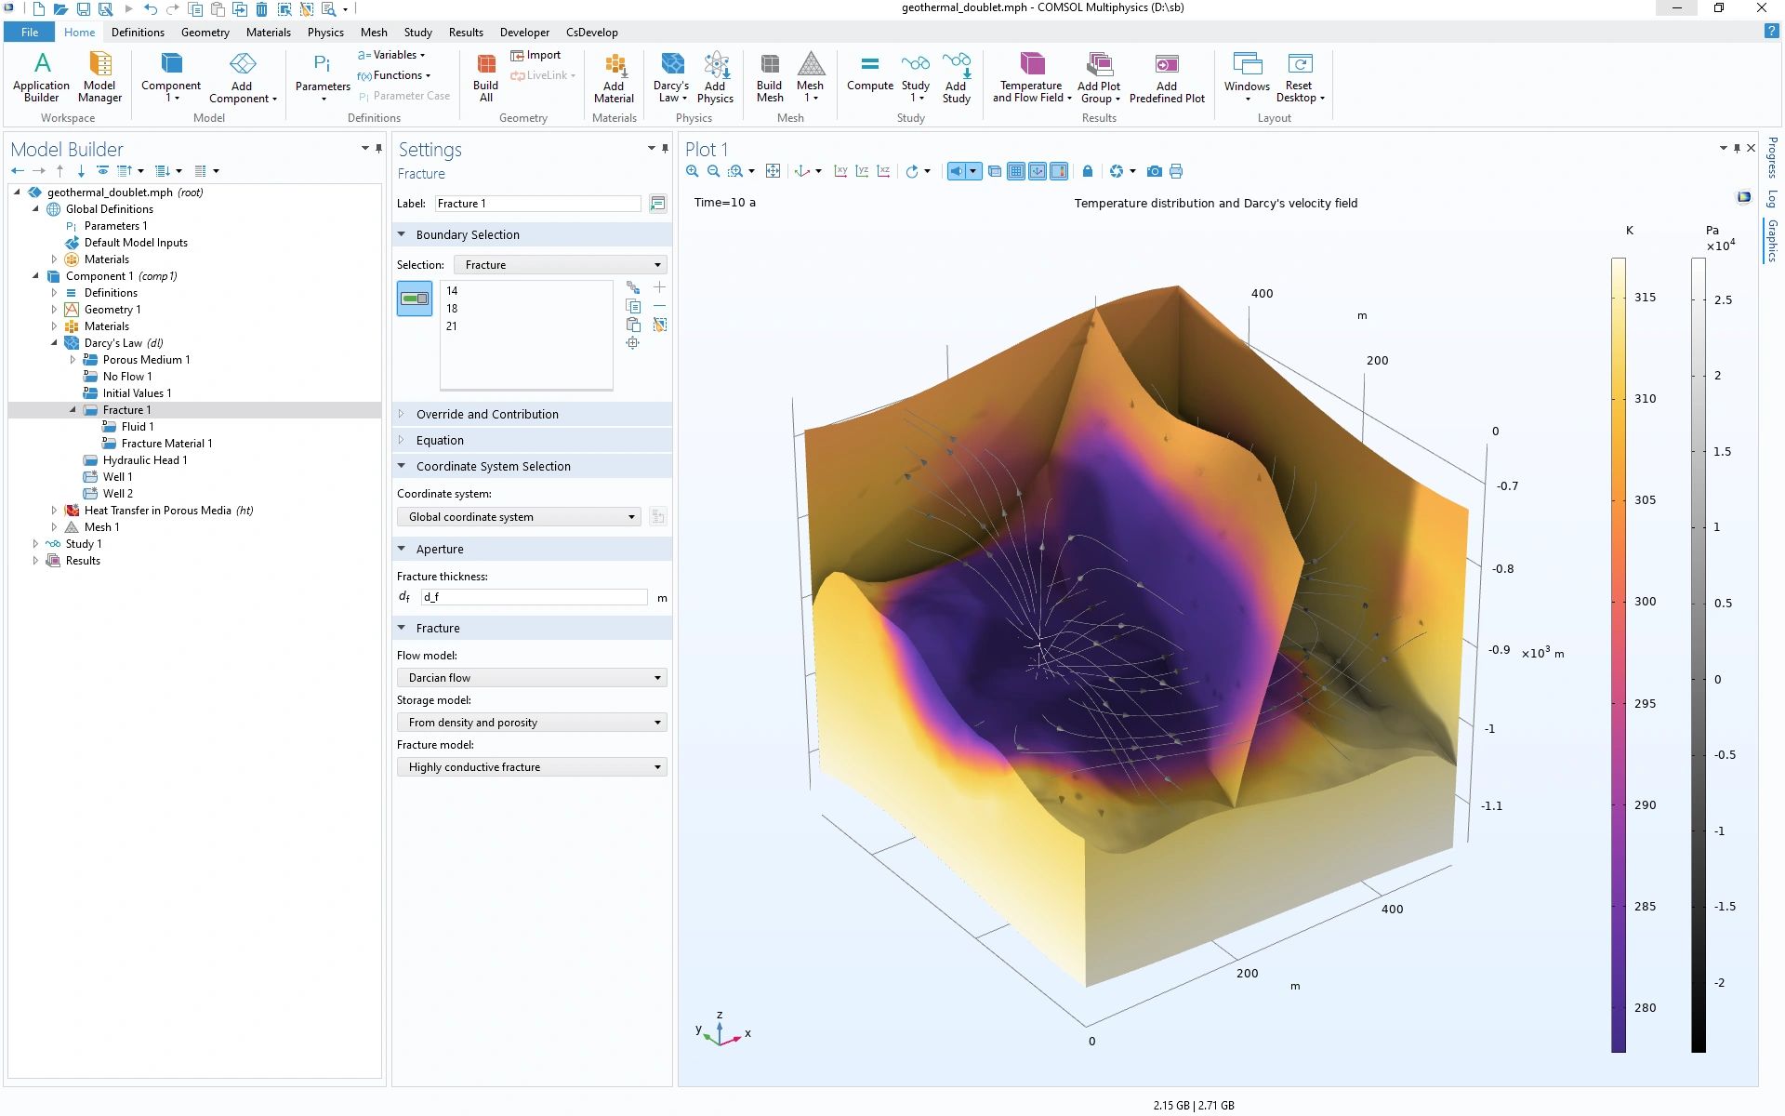Open the Results ribbon tab
This screenshot has height=1116, width=1785.
(466, 33)
